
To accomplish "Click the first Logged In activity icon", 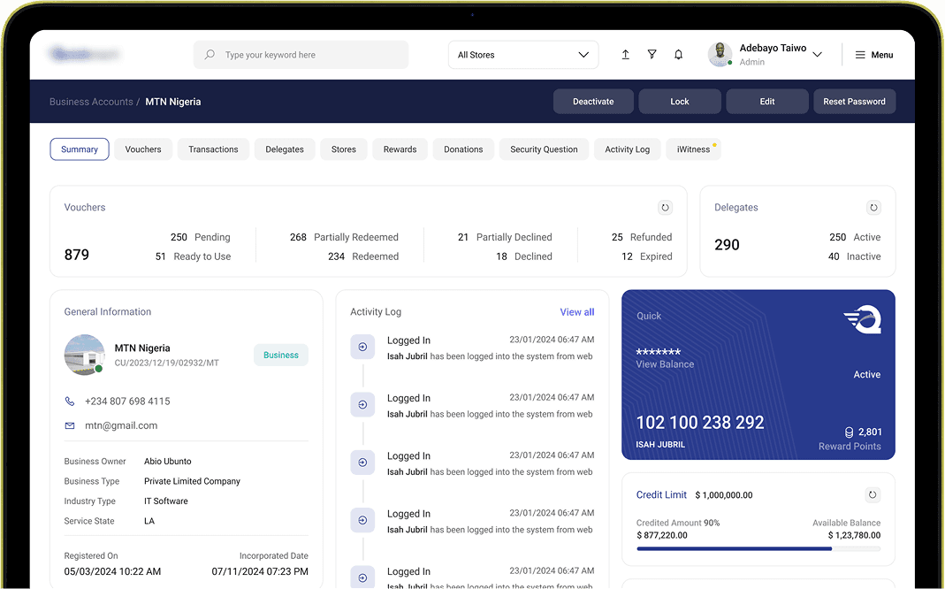I will click(362, 347).
